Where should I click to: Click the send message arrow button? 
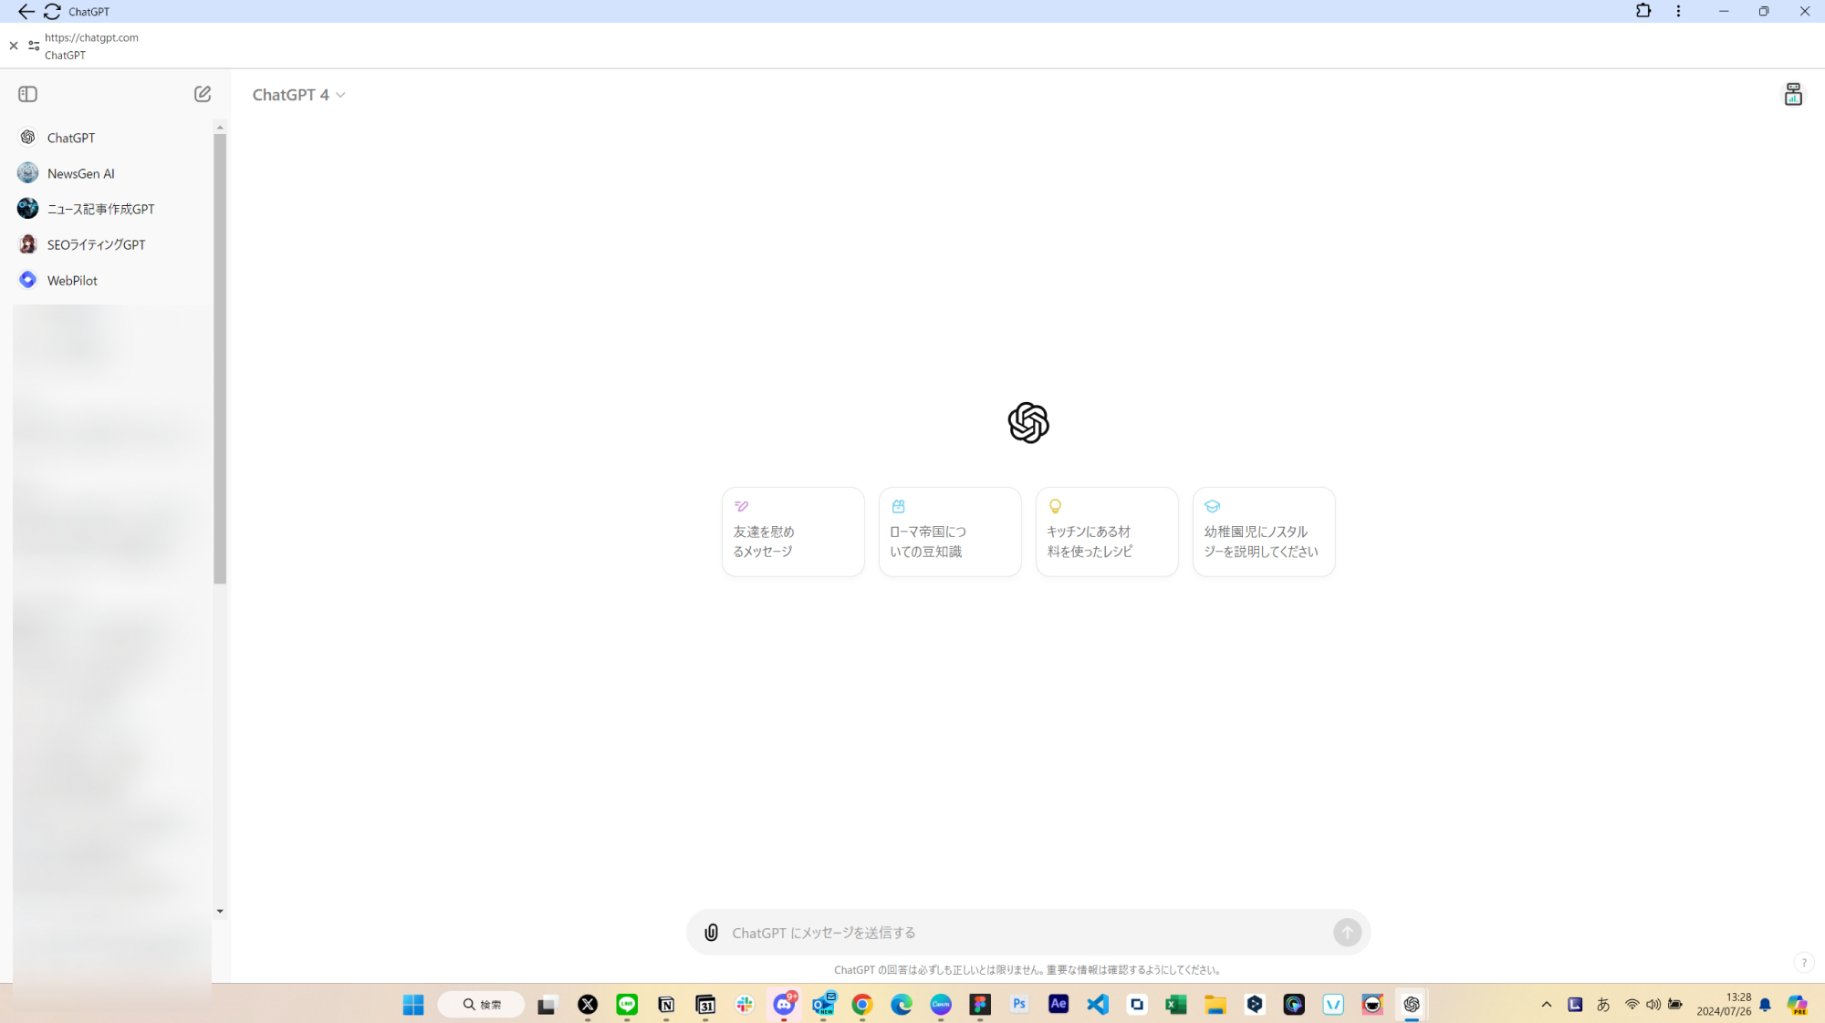(1347, 932)
